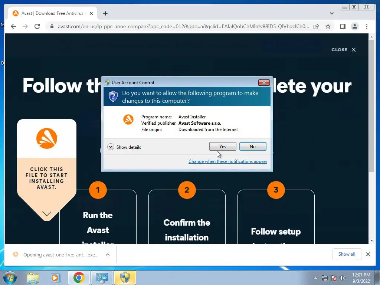Image resolution: width=380 pixels, height=285 pixels.
Task: Open a new Chrome tab
Action: (105, 13)
